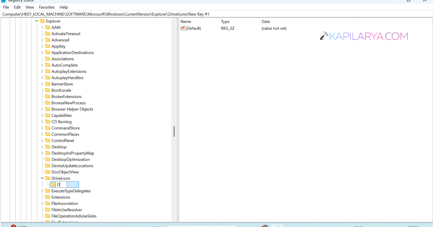Collapse the Explorer key

pyautogui.click(x=37, y=21)
